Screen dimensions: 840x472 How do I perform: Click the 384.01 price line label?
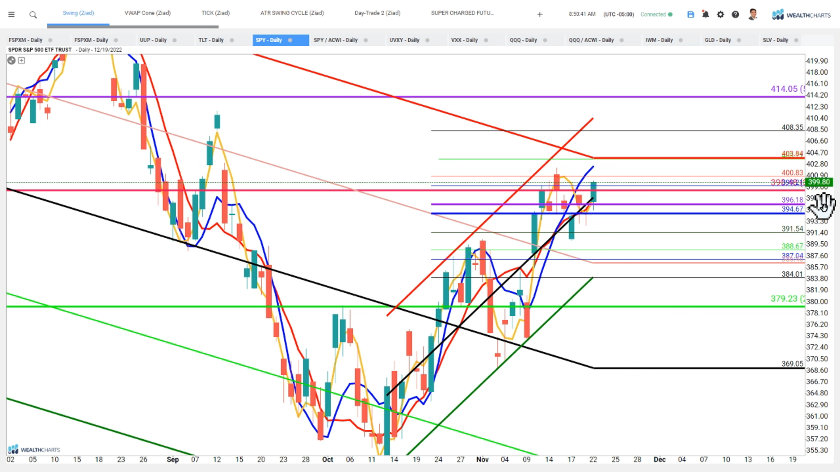click(792, 274)
